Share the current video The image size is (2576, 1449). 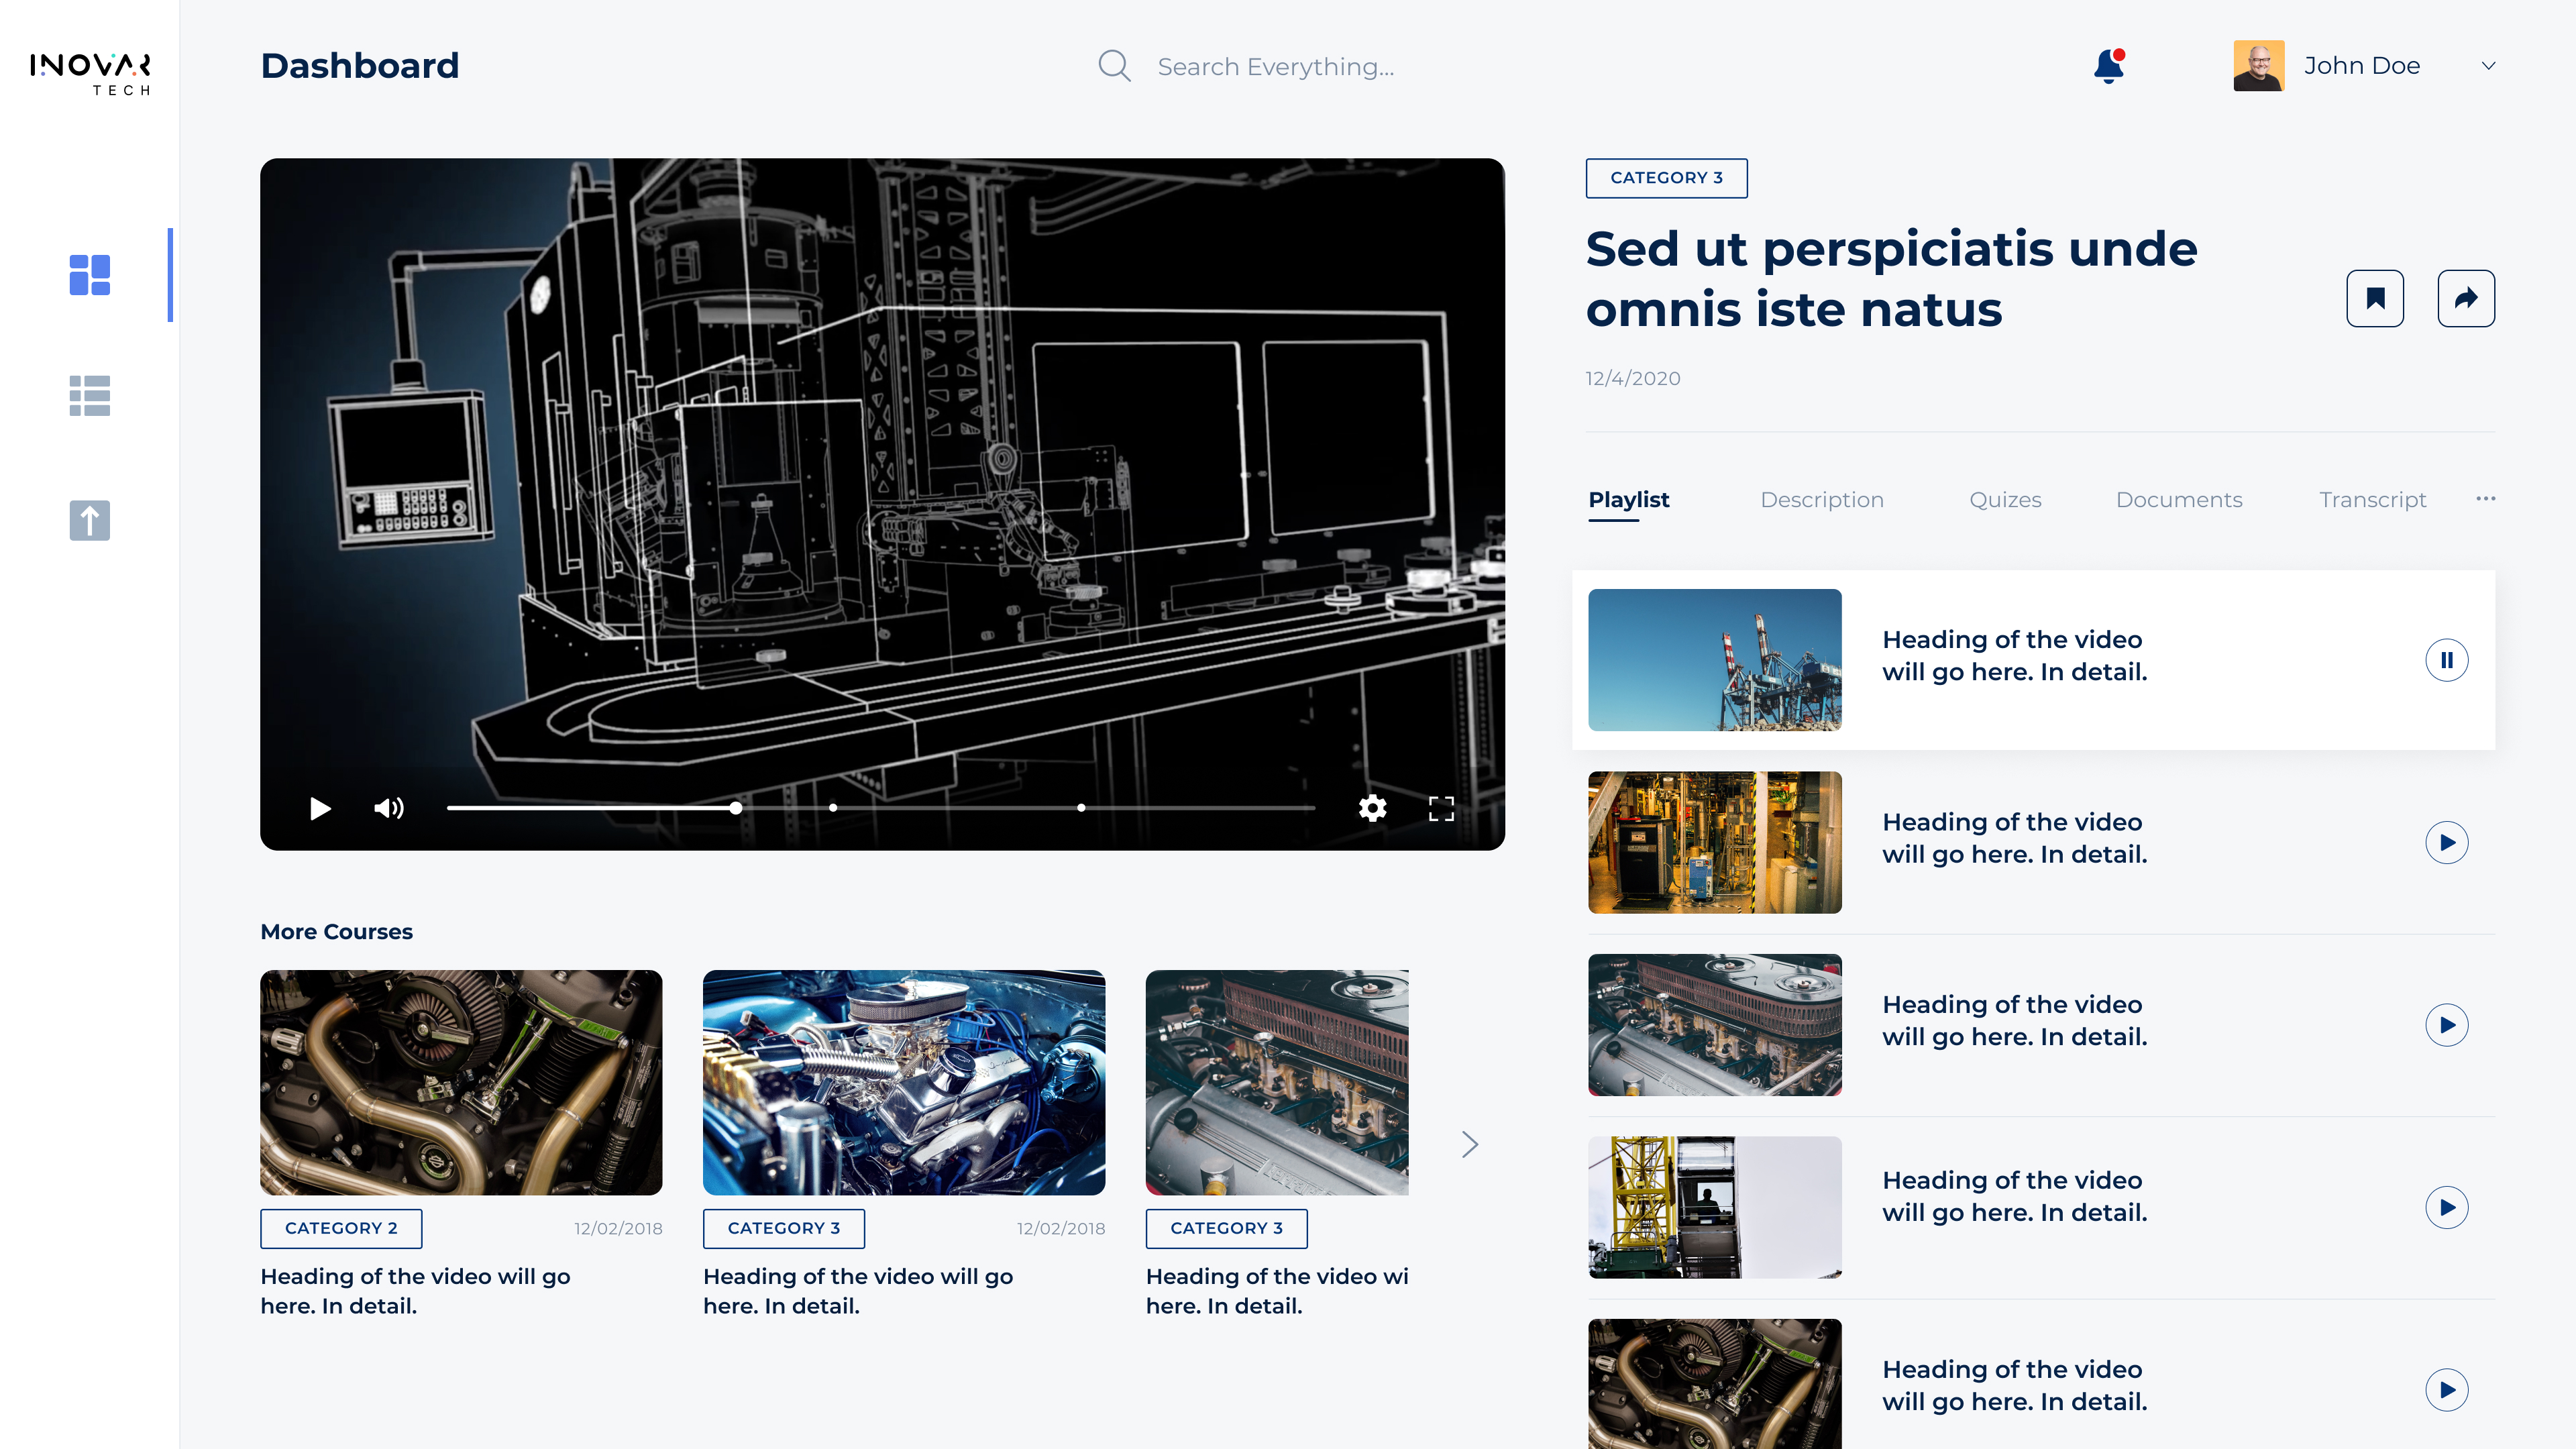pyautogui.click(x=2466, y=298)
